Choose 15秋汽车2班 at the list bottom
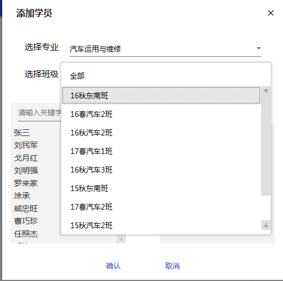283x281 pixels. pyautogui.click(x=161, y=225)
